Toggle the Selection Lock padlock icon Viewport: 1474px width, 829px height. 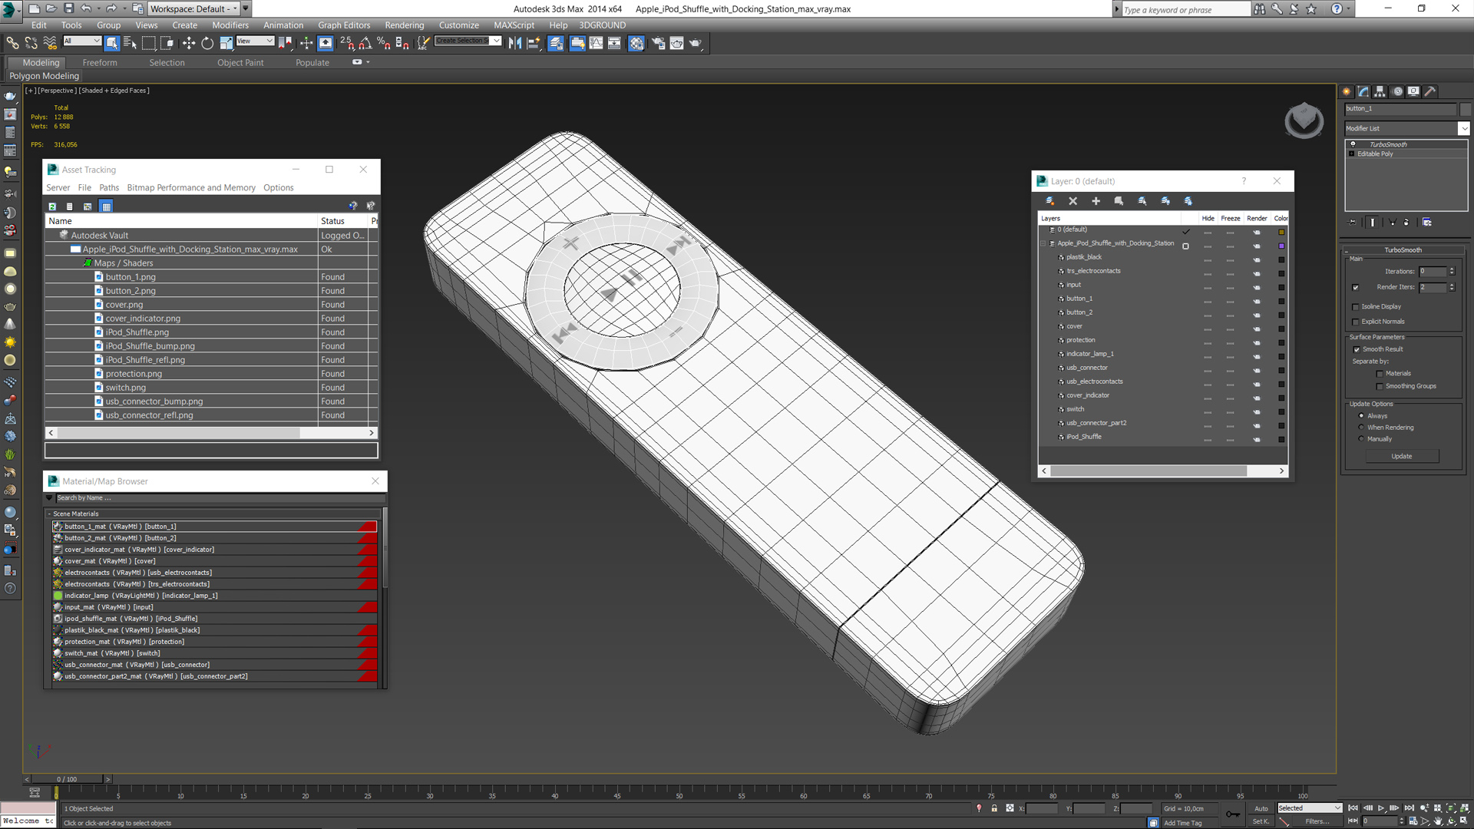pos(994,808)
